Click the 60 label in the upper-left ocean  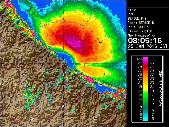[32, 9]
